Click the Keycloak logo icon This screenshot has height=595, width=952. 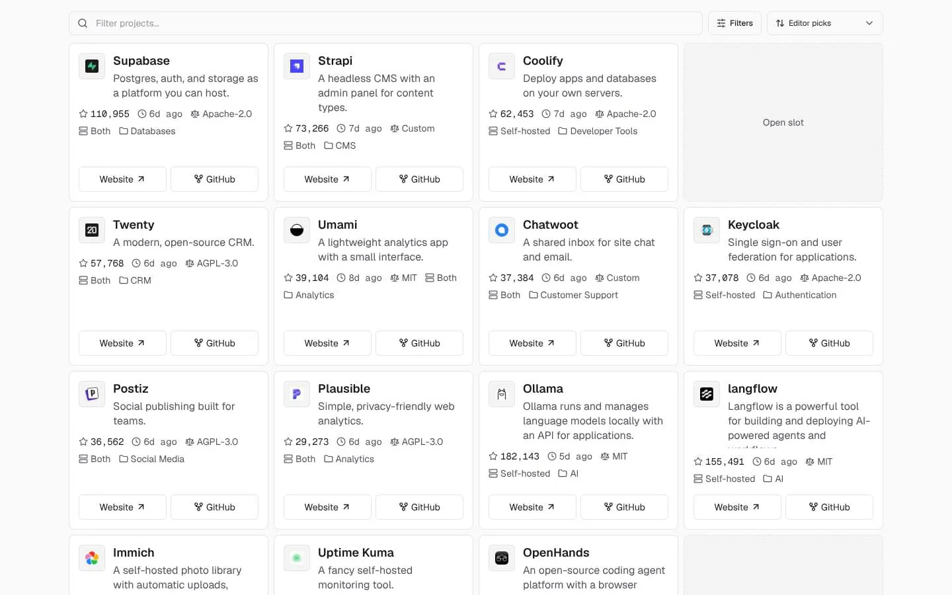(x=707, y=230)
